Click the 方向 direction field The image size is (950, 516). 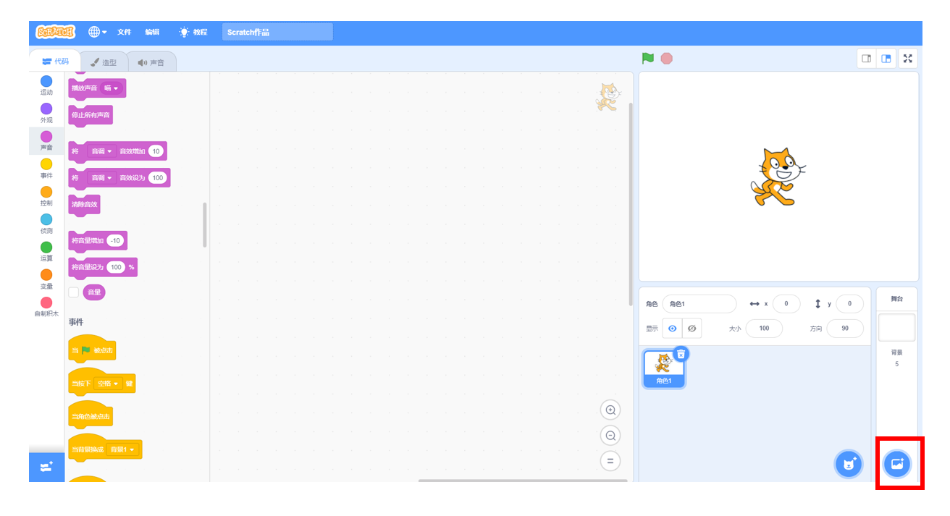[x=845, y=329]
